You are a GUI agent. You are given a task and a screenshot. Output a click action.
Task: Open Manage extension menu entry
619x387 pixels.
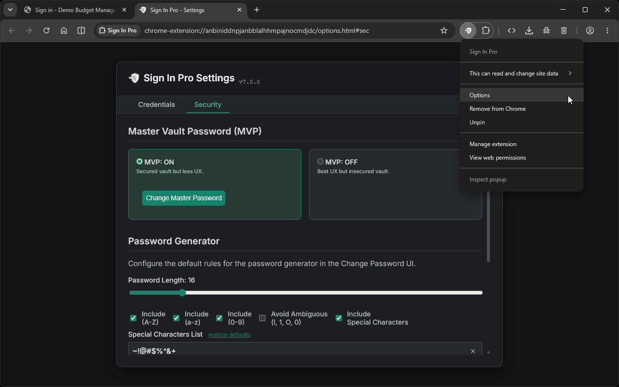coord(522,144)
